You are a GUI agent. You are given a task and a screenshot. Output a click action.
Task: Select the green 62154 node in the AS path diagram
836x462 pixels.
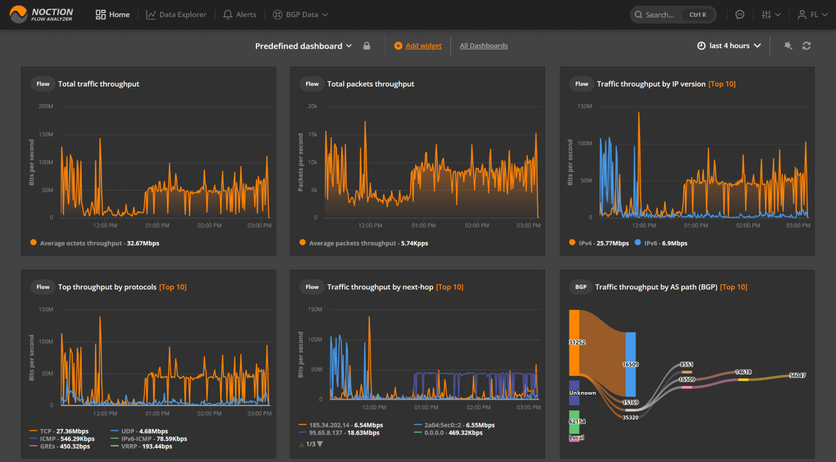point(574,421)
